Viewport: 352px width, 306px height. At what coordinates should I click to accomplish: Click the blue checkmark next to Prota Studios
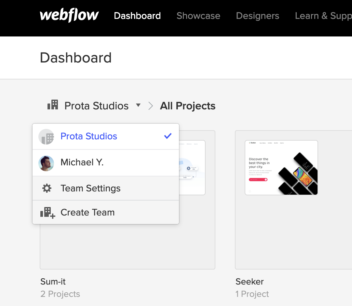click(x=168, y=136)
